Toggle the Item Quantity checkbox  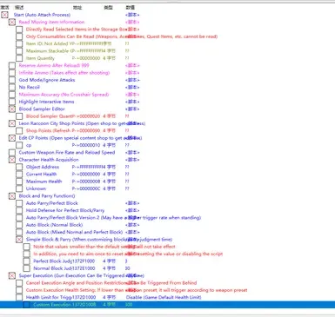[x=19, y=58]
